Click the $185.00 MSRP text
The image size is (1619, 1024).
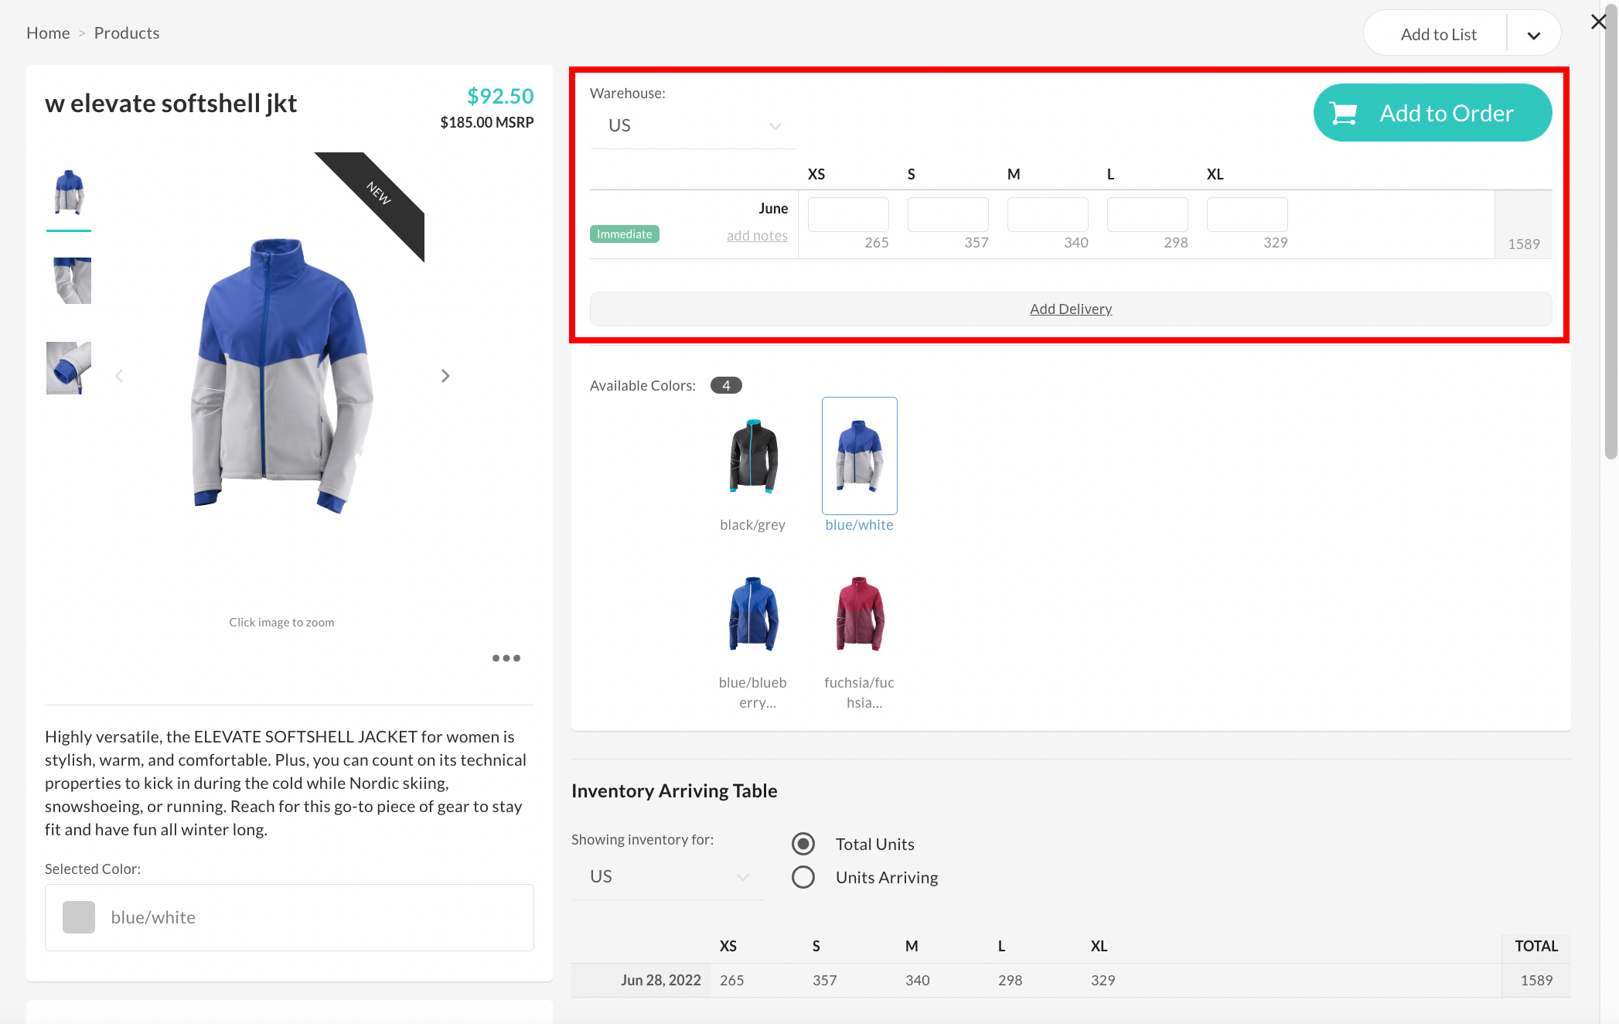tap(487, 122)
